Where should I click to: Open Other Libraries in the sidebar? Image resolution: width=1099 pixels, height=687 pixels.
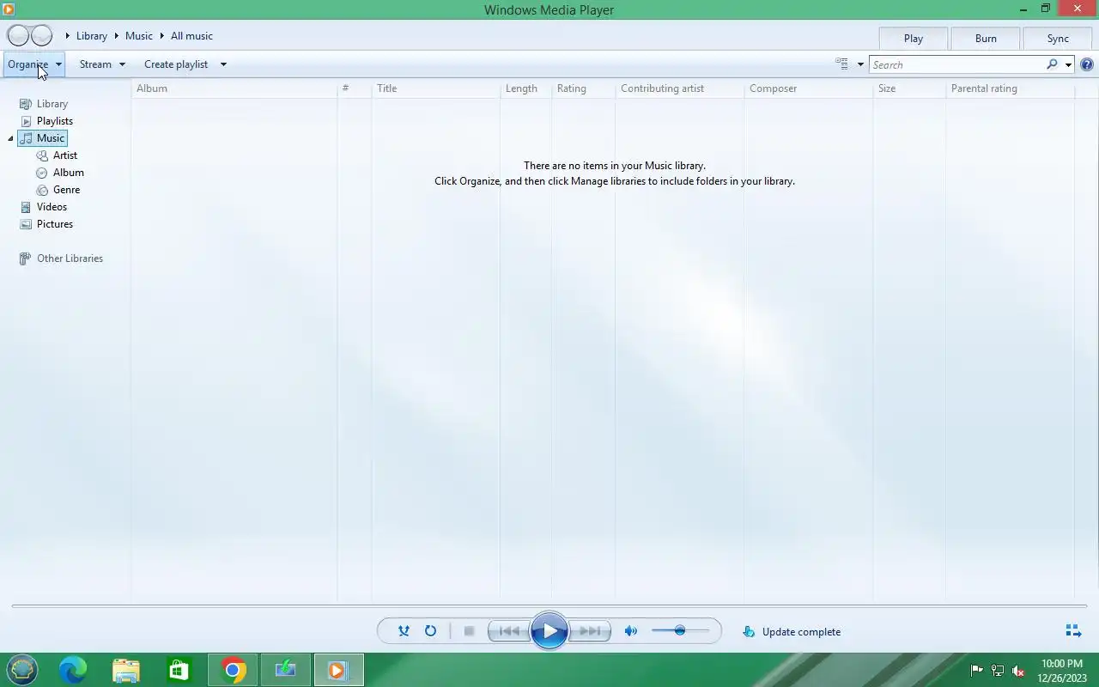61,258
